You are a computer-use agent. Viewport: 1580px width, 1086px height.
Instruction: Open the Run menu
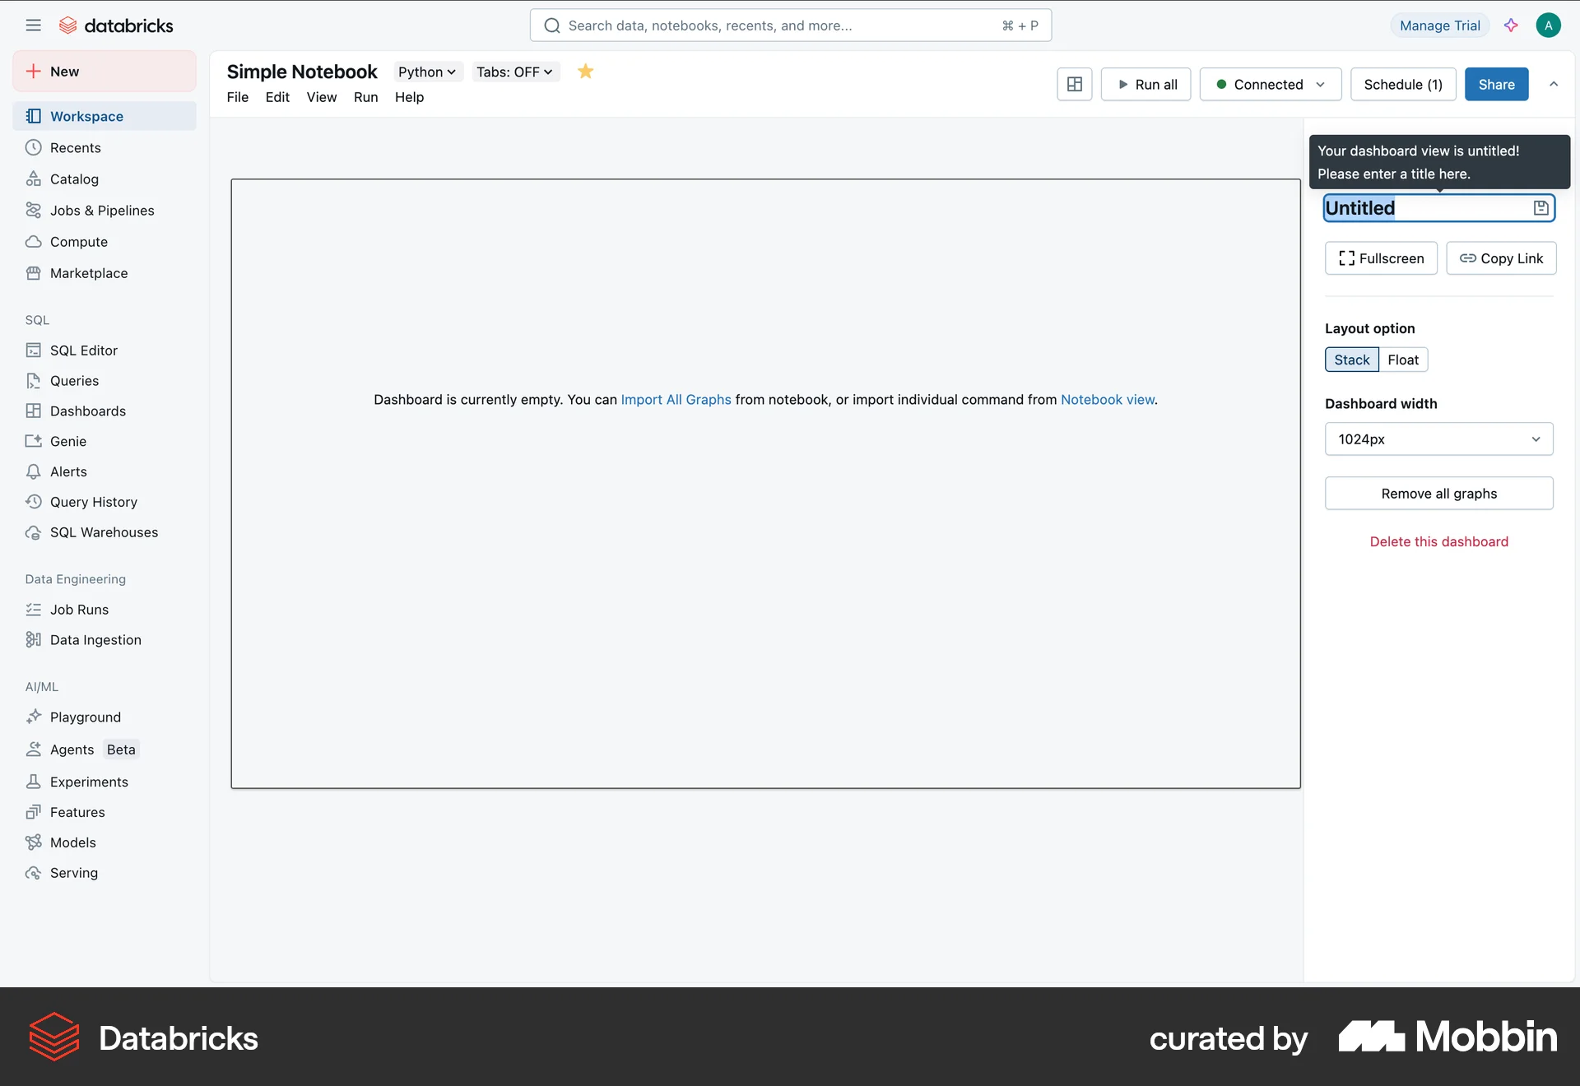point(366,97)
